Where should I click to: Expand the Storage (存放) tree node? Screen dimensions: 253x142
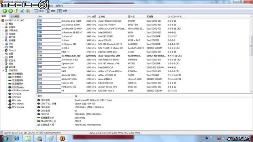(x=3, y=44)
